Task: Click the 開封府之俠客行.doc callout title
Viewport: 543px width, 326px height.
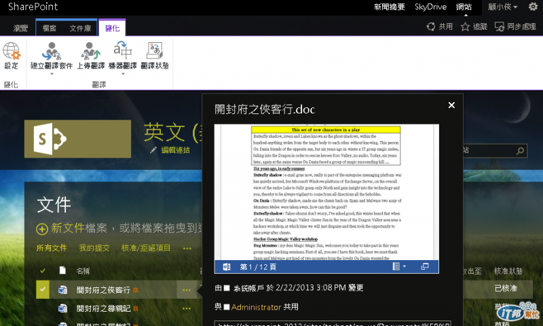Action: [x=265, y=109]
